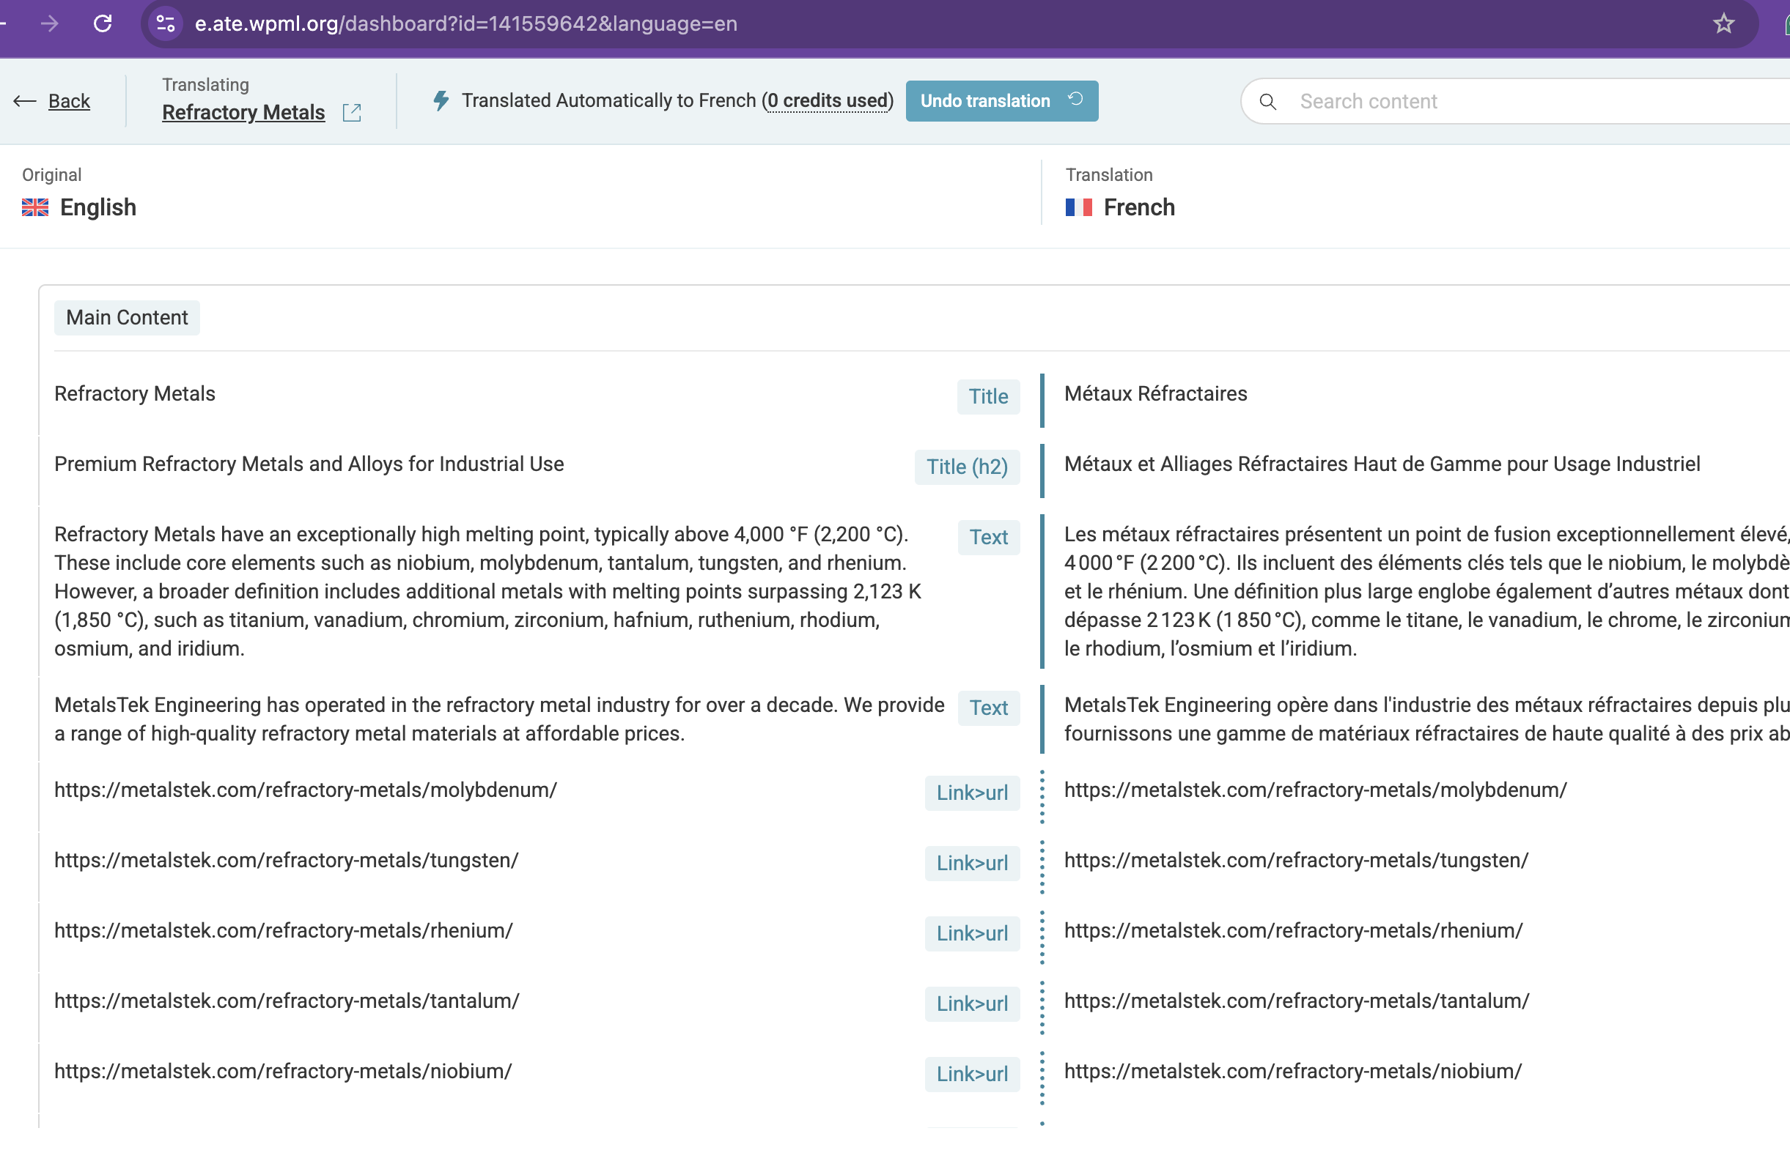Image resolution: width=1790 pixels, height=1150 pixels.
Task: Click the English original language label
Action: pos(98,207)
